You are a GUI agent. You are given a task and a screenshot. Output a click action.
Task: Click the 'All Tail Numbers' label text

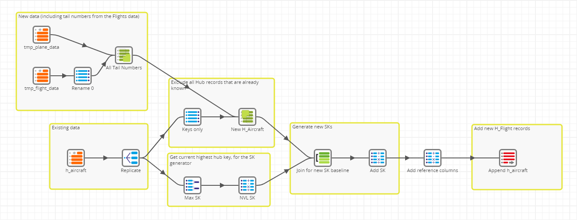click(124, 68)
